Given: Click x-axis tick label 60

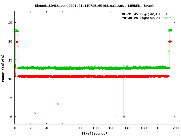Looking at the screenshot, I should 63,128.
